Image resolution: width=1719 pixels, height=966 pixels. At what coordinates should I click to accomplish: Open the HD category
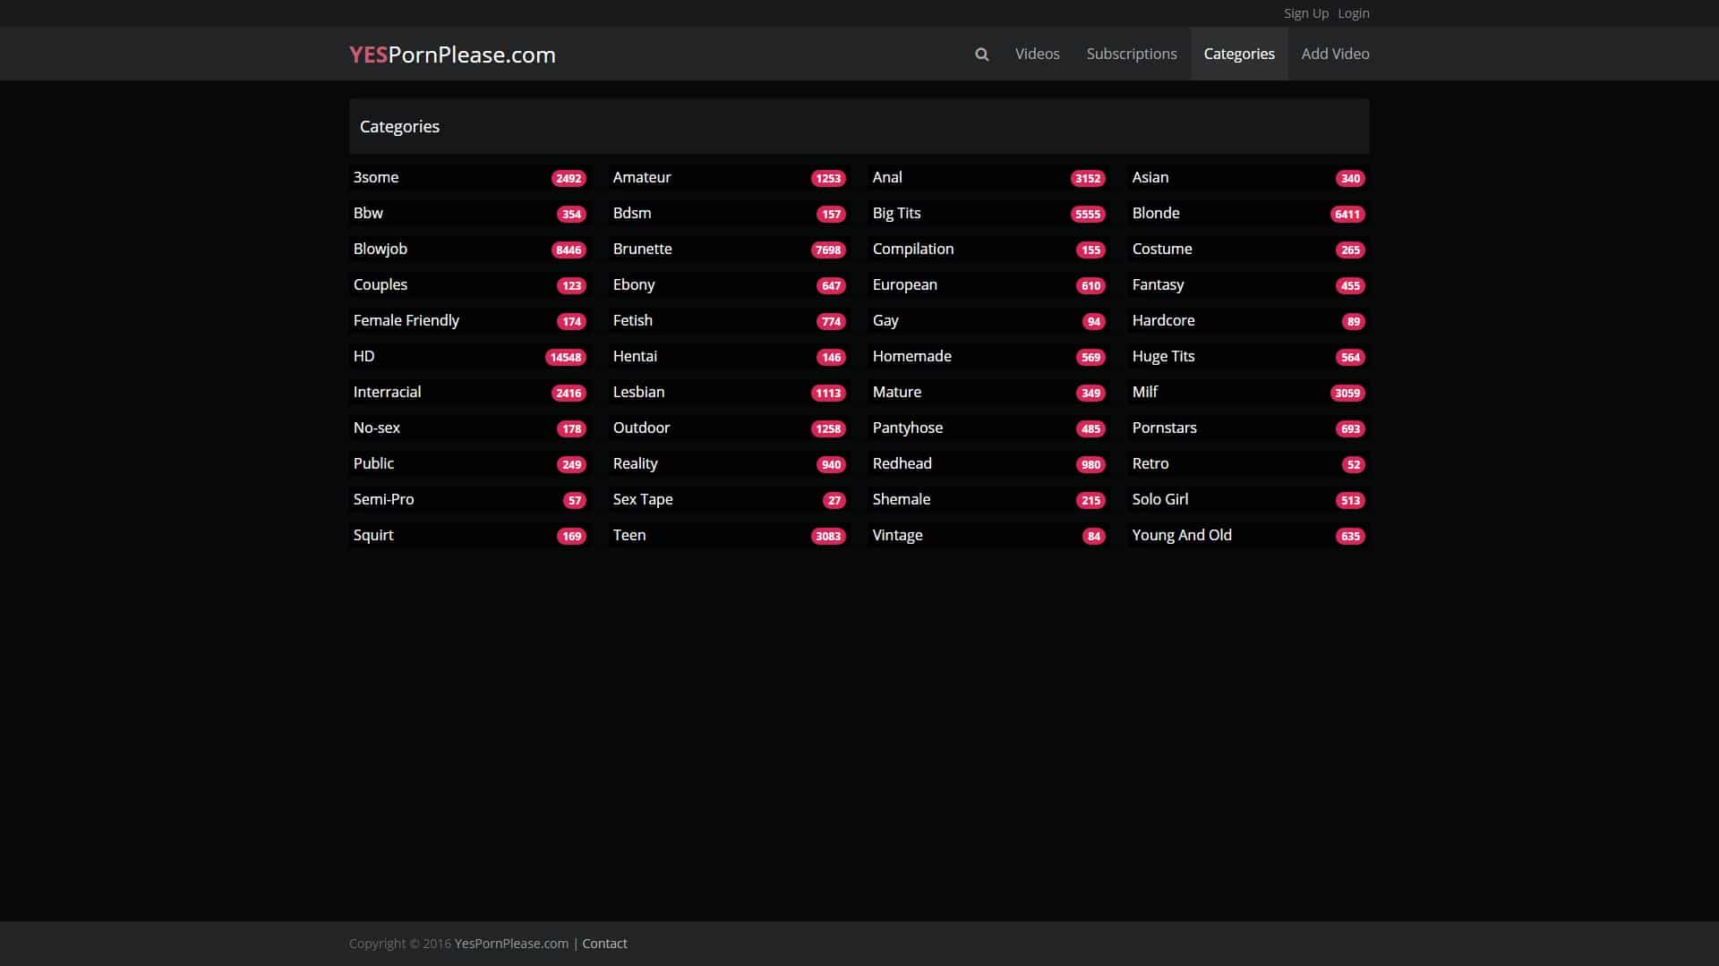pyautogui.click(x=364, y=356)
